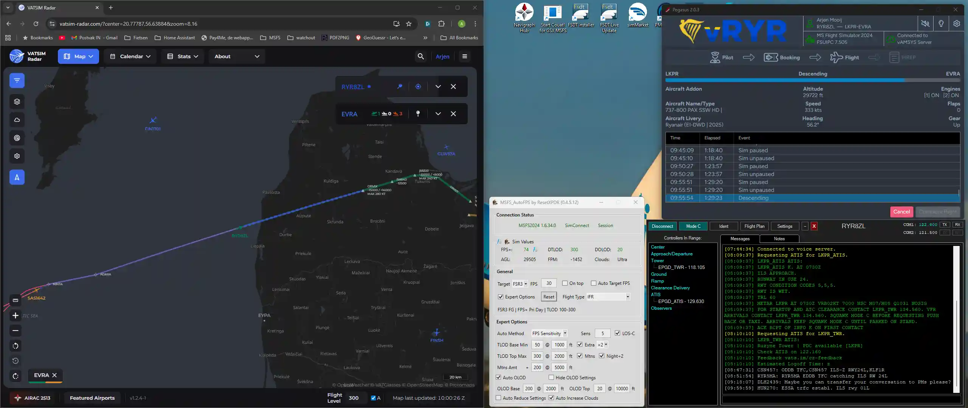The width and height of the screenshot is (968, 408).
Task: Click the location pin in EVRA overlay
Action: pos(418,114)
